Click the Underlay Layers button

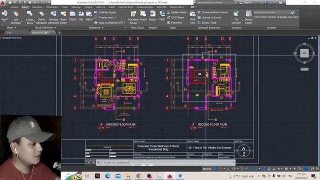point(105,12)
